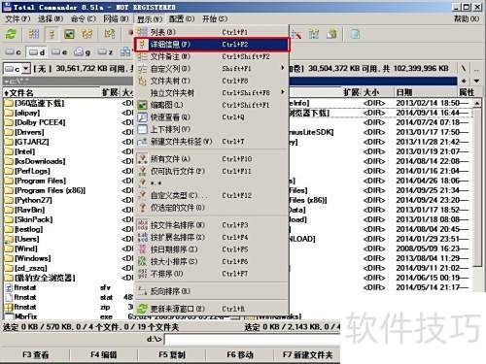This screenshot has height=364, width=486.
Task: Open right panel directory history dropdown arrow
Action: pyautogui.click(x=476, y=81)
